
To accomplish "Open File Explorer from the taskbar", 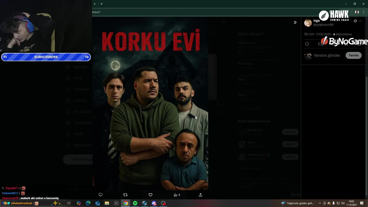I will click(x=107, y=203).
